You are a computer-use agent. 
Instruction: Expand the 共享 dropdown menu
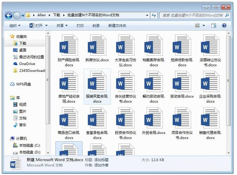[62, 26]
